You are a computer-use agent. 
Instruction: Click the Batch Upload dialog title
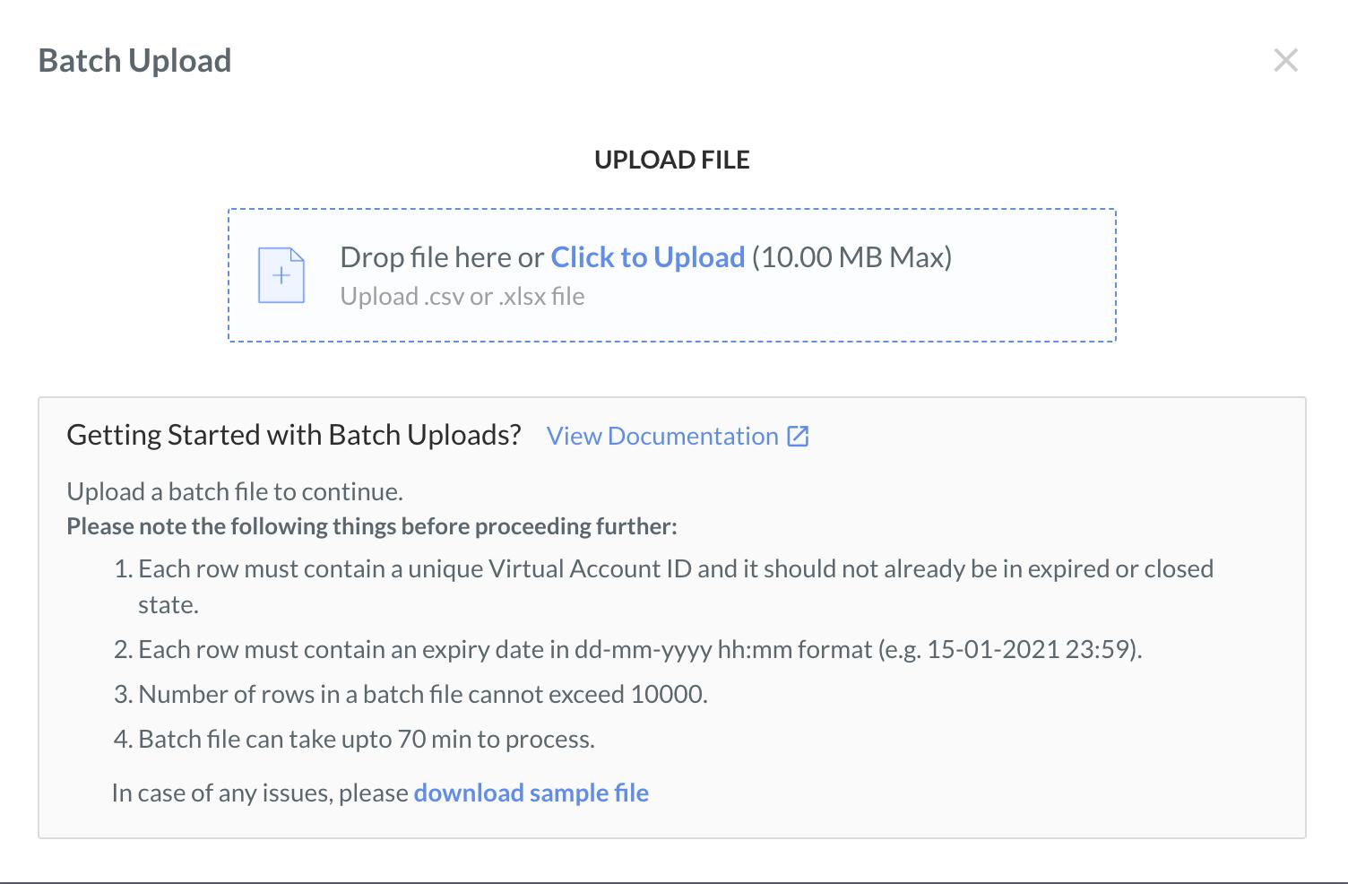(x=135, y=60)
